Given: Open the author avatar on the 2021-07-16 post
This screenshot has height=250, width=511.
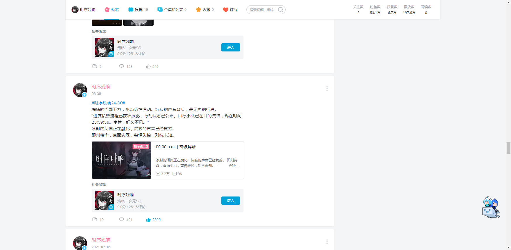Looking at the screenshot, I should pos(80,243).
